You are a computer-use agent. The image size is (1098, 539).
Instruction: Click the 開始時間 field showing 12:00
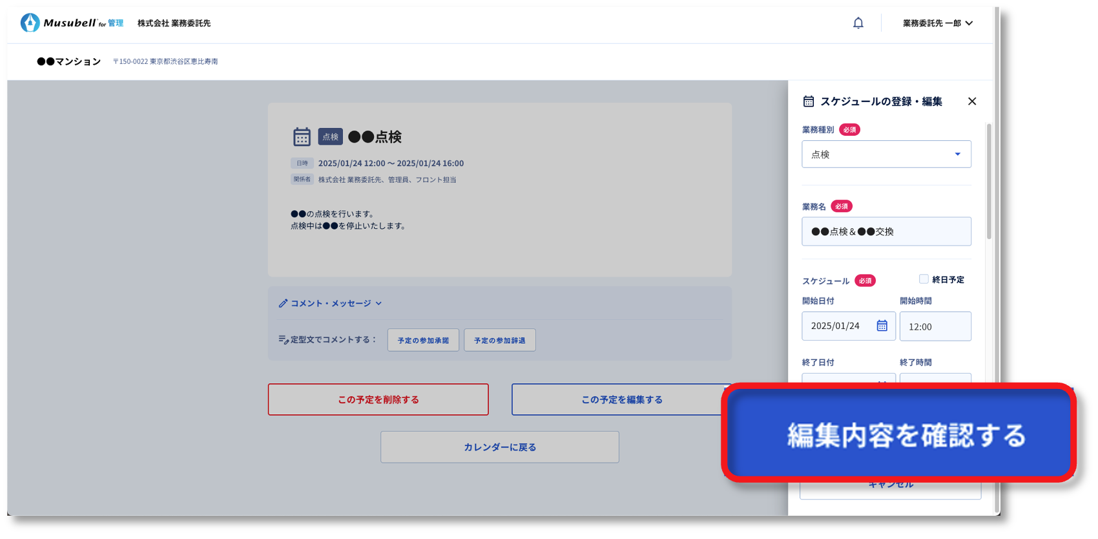point(935,326)
